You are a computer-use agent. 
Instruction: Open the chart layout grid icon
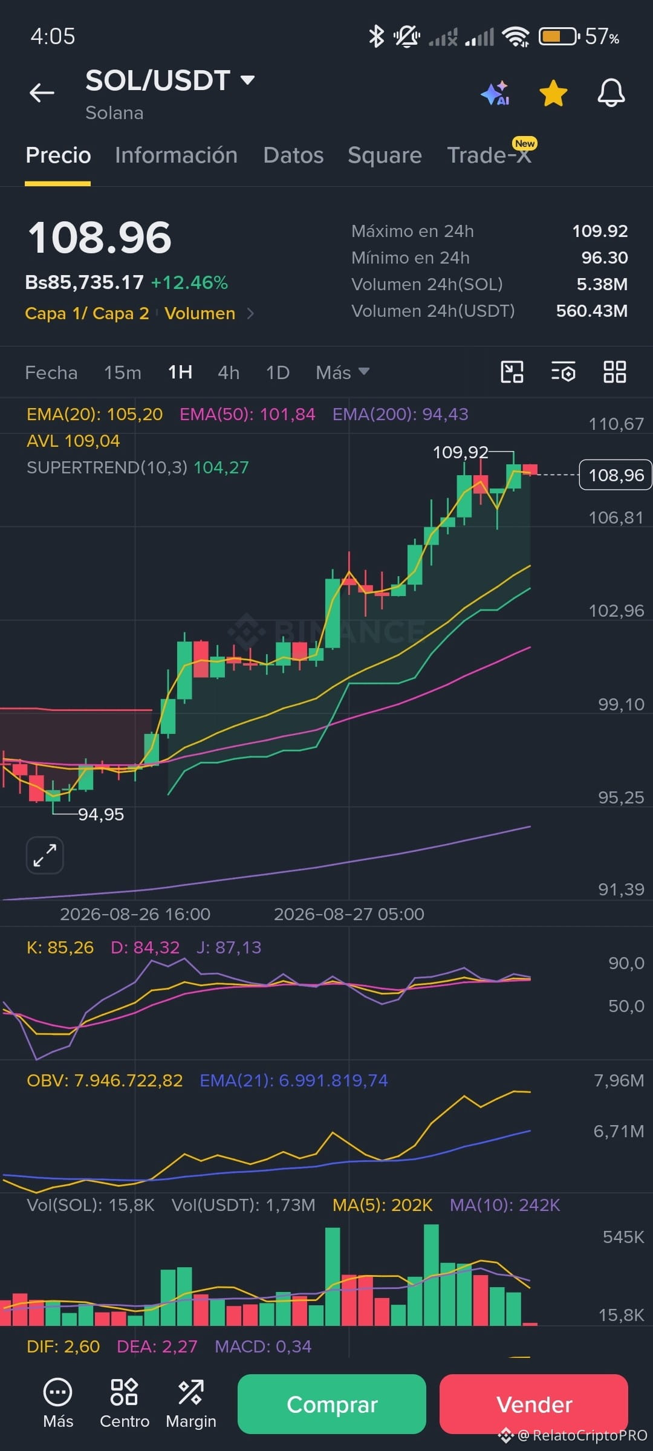615,372
